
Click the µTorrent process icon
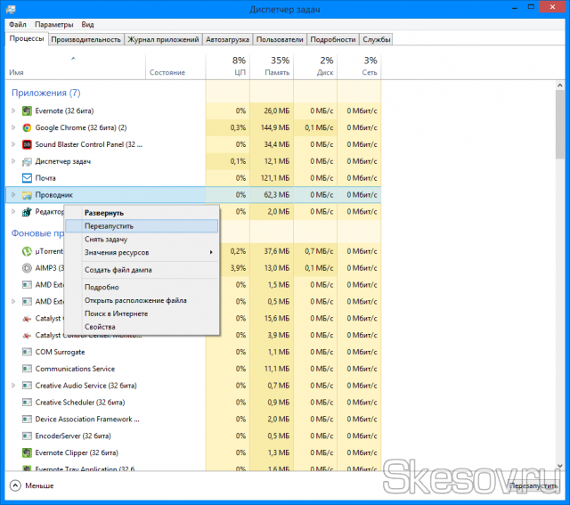[27, 251]
